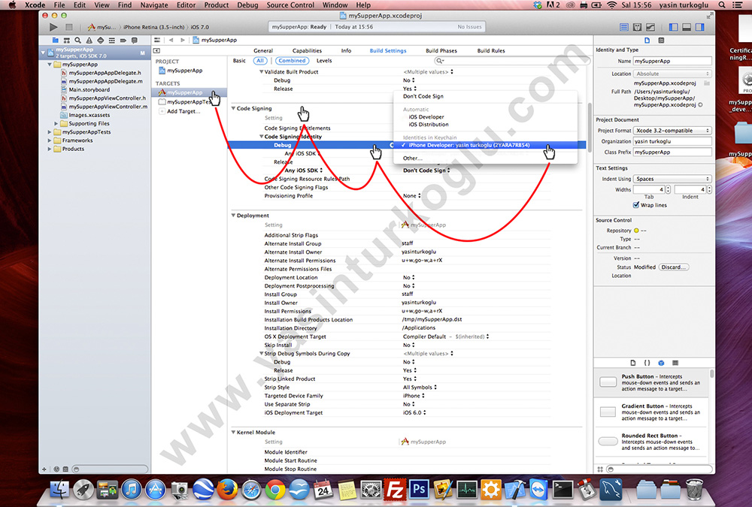This screenshot has width=752, height=507.
Task: Collapse the Code Signing section
Action: [234, 108]
